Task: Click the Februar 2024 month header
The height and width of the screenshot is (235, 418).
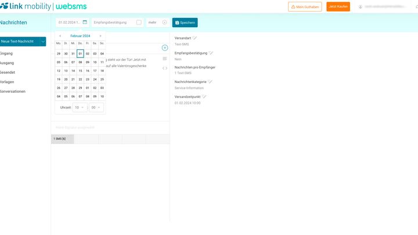Action: tap(80, 36)
